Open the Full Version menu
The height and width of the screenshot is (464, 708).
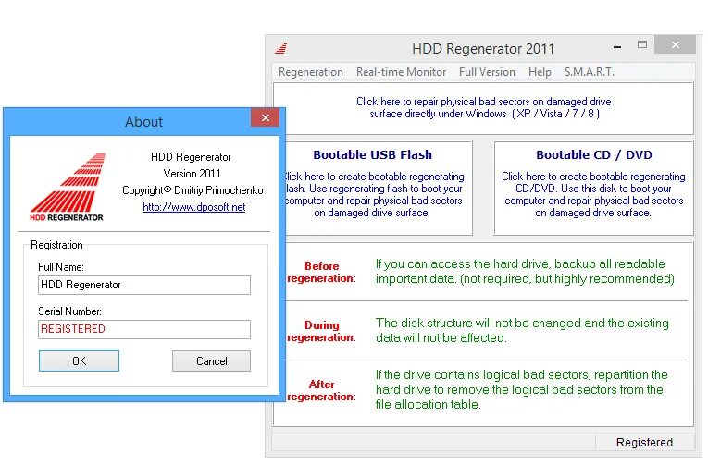[x=487, y=72]
